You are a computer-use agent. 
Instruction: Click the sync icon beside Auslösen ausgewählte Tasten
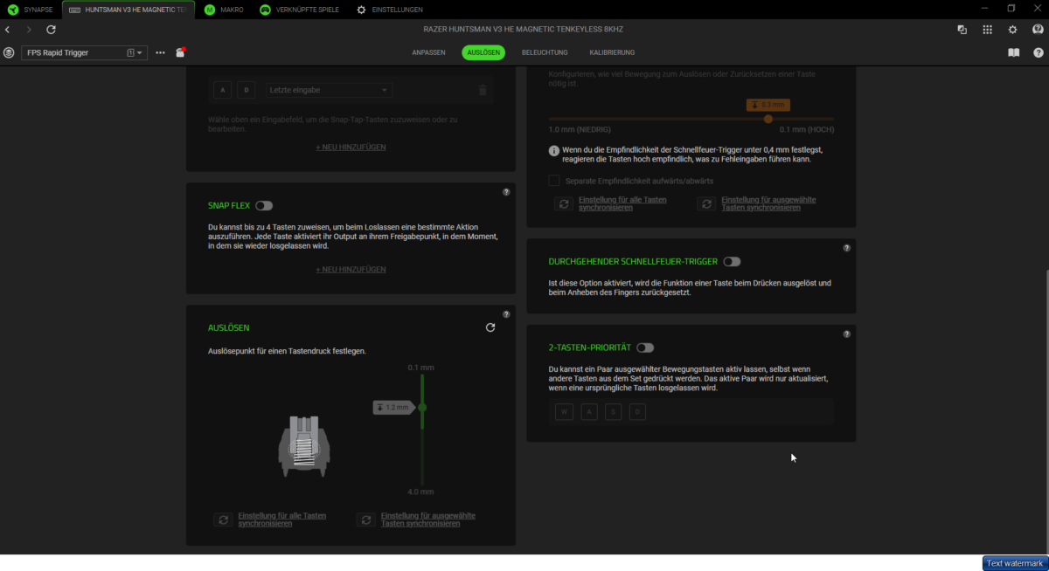pos(366,519)
